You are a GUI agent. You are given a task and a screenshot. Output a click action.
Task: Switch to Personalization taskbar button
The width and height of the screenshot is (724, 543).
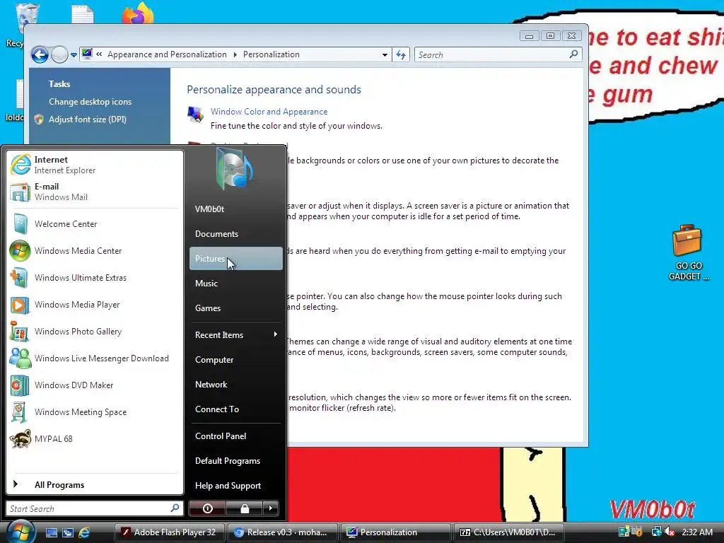(x=395, y=532)
